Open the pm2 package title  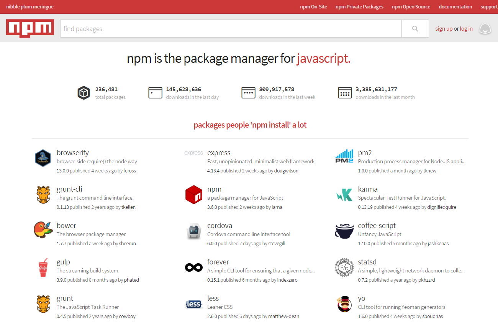pos(365,153)
